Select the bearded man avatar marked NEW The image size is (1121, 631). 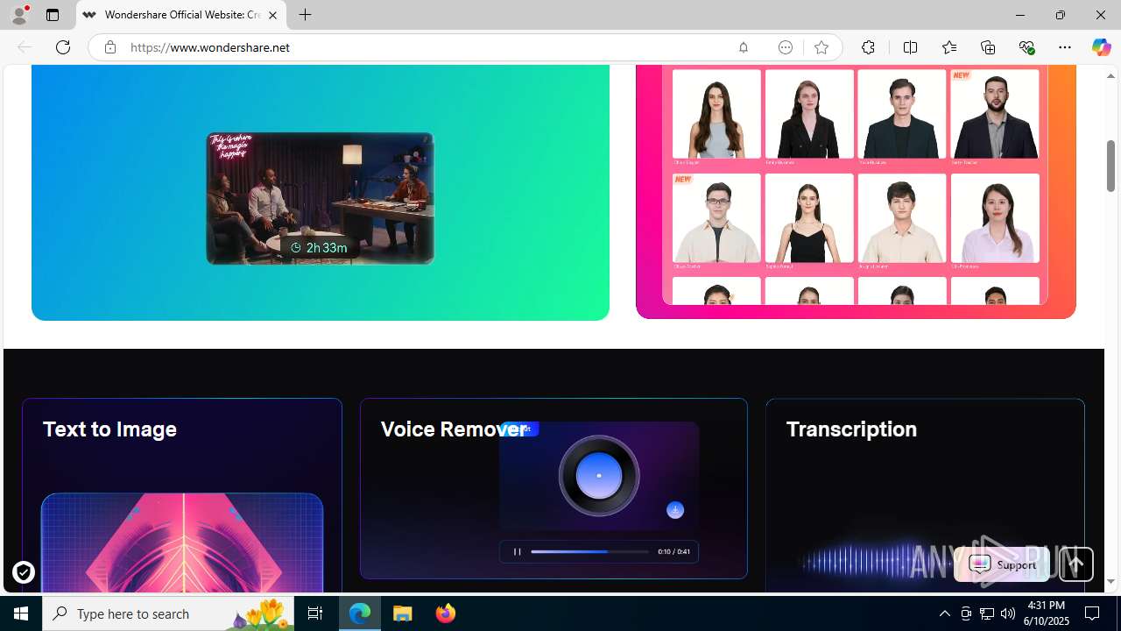point(995,114)
